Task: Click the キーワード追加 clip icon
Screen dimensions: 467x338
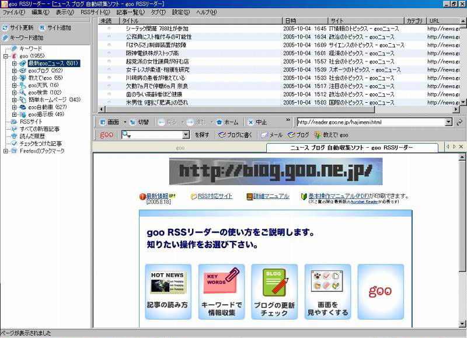Action: pyautogui.click(x=5, y=38)
